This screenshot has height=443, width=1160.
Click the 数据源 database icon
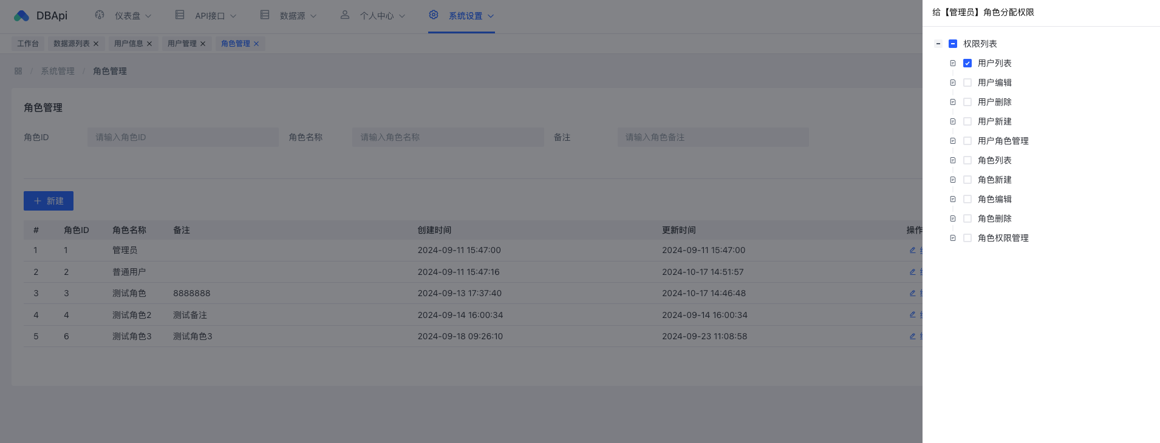pyautogui.click(x=265, y=15)
